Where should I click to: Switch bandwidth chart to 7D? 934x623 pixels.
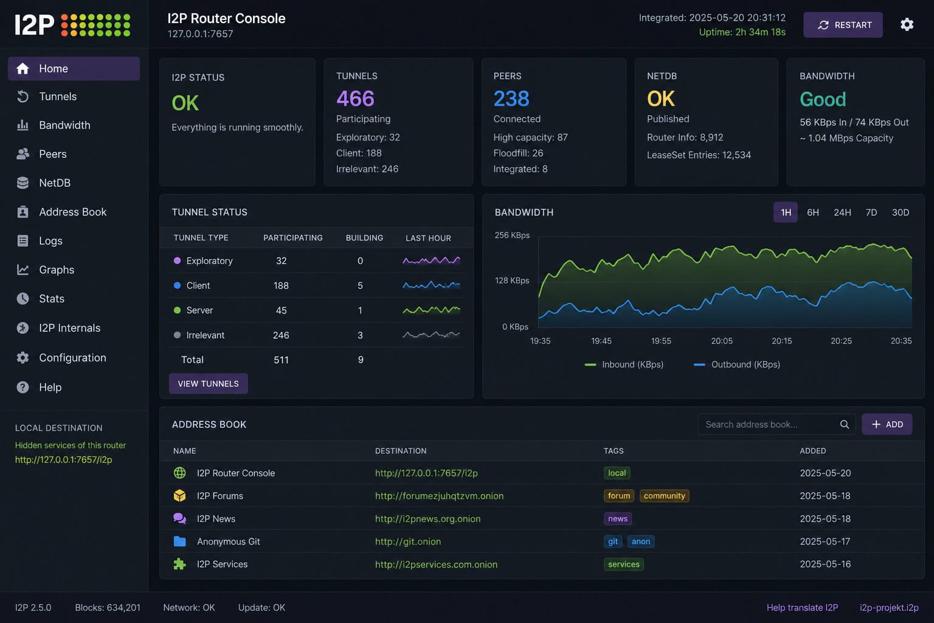[871, 212]
